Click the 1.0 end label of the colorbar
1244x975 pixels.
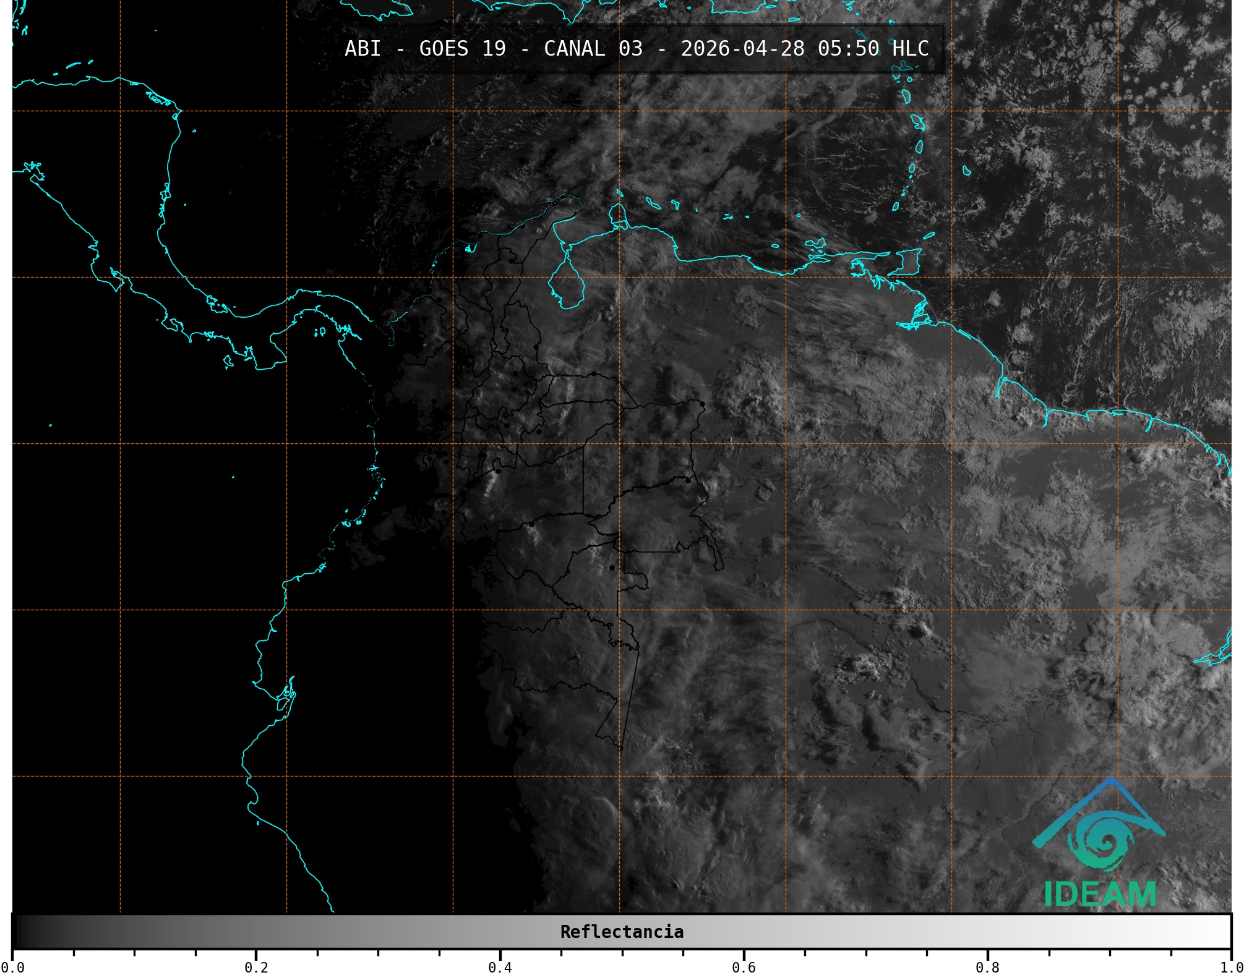[1230, 966]
